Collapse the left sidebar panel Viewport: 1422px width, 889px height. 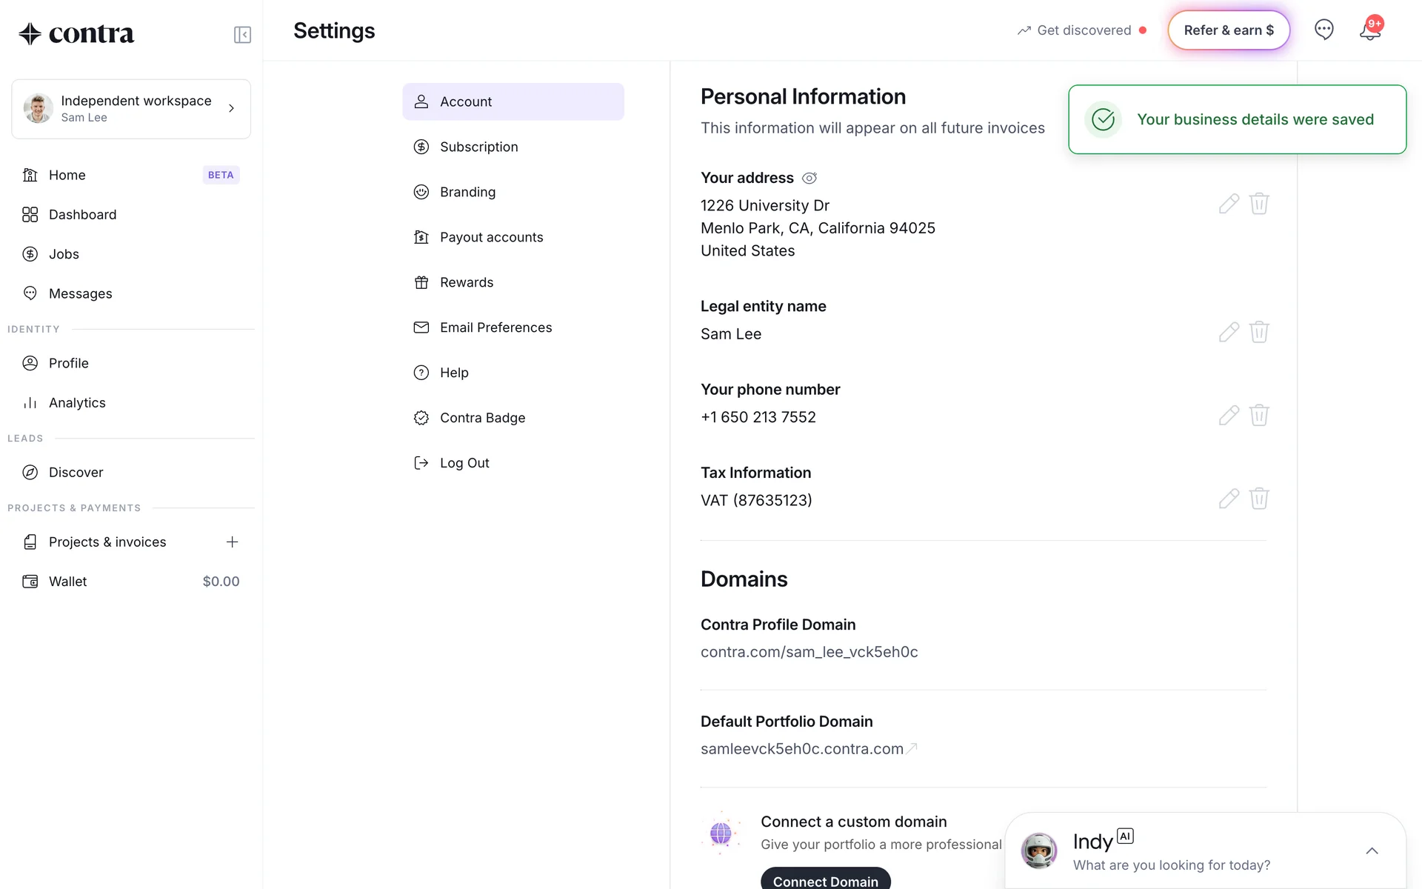click(x=242, y=35)
